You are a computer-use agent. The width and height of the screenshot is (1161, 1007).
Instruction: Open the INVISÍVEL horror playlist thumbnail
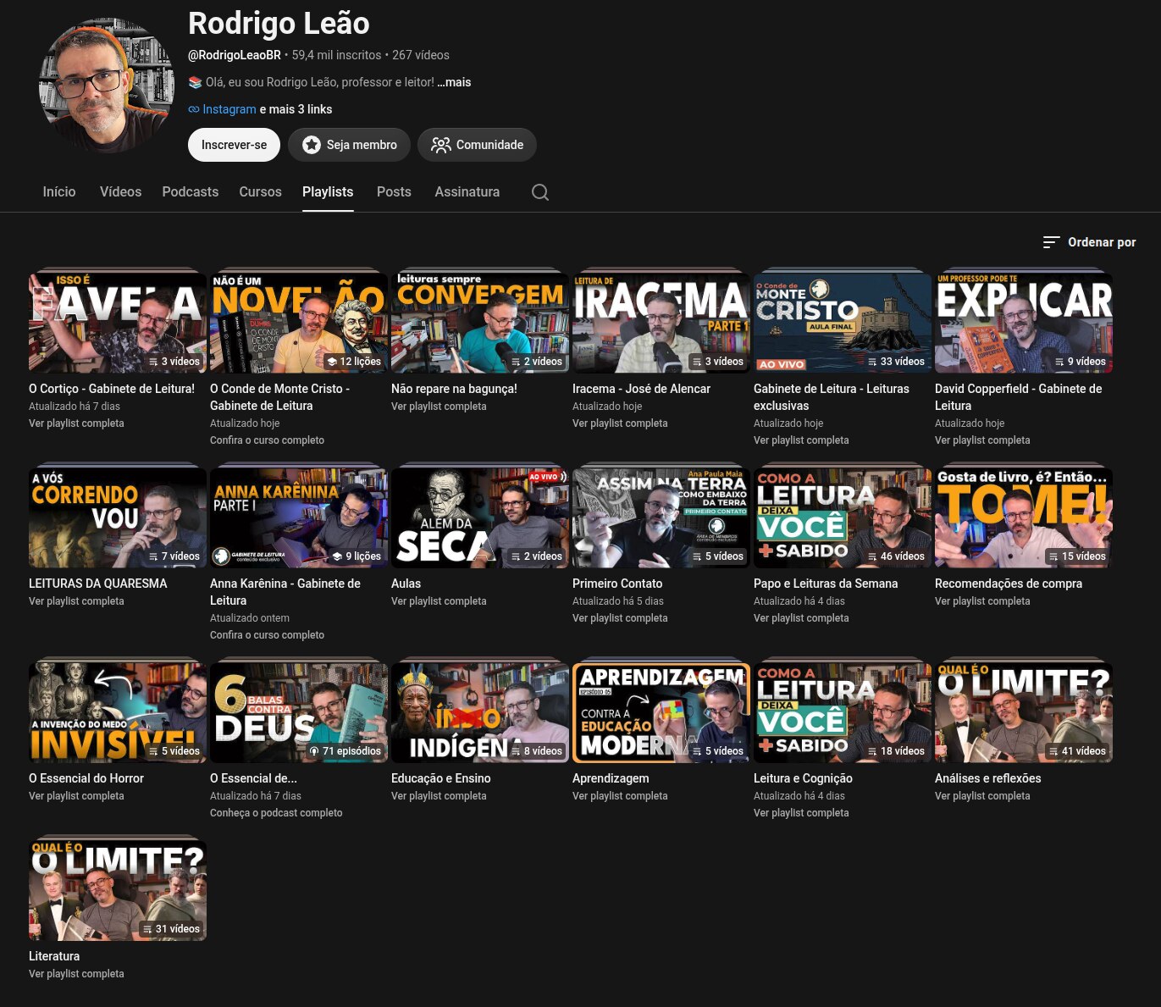pos(118,712)
